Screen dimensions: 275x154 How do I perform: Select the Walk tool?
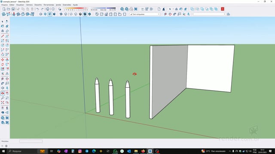7,108
